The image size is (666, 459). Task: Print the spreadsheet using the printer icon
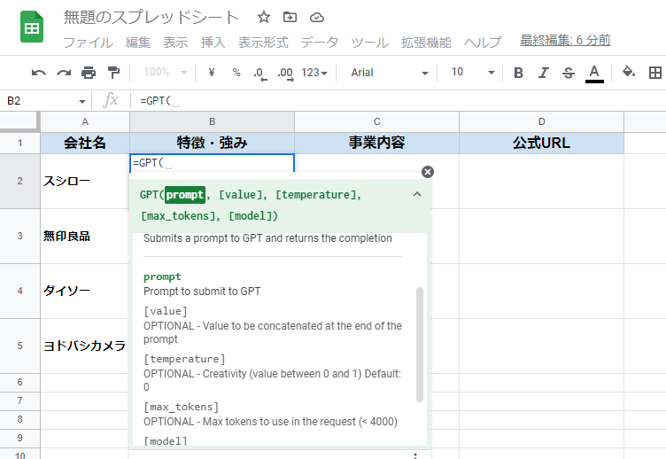[89, 73]
